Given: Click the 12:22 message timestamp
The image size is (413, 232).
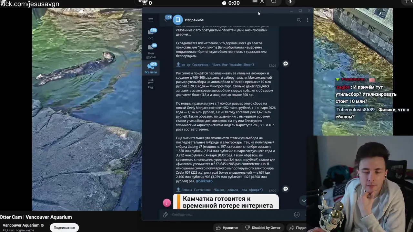Looking at the screenshot, I should (272, 191).
